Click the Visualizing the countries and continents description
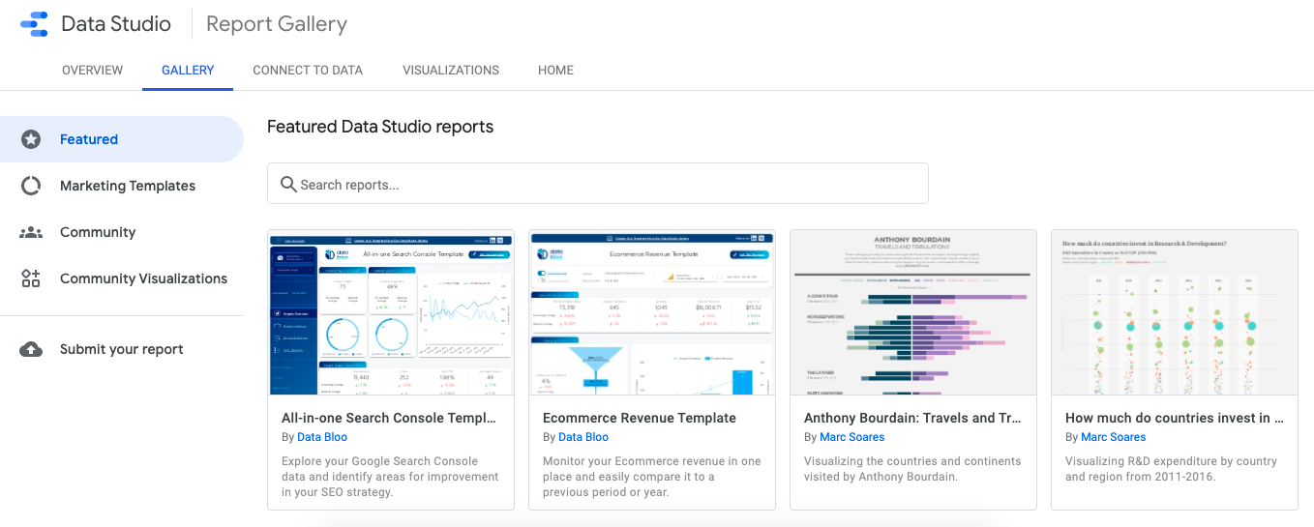This screenshot has height=527, width=1314. pyautogui.click(x=912, y=469)
